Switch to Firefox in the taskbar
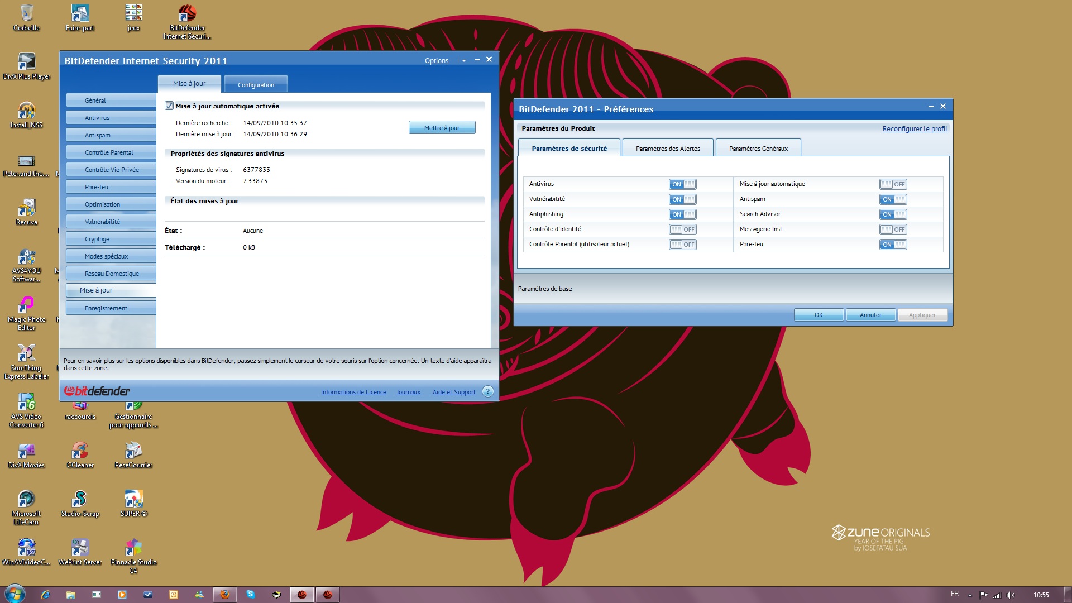The height and width of the screenshot is (603, 1072). (x=225, y=595)
